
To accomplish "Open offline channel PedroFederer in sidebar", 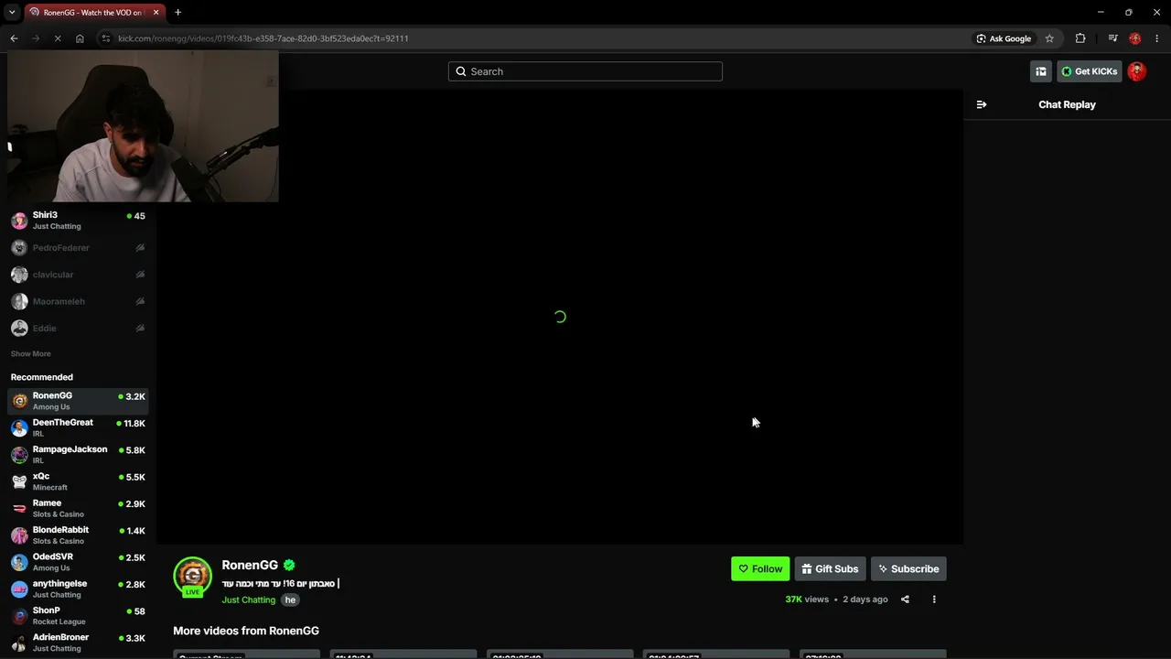I will click(78, 248).
